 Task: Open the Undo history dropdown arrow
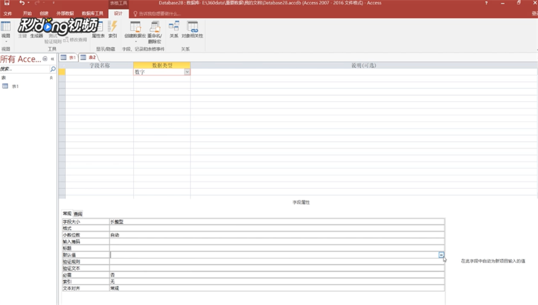pyautogui.click(x=29, y=2)
